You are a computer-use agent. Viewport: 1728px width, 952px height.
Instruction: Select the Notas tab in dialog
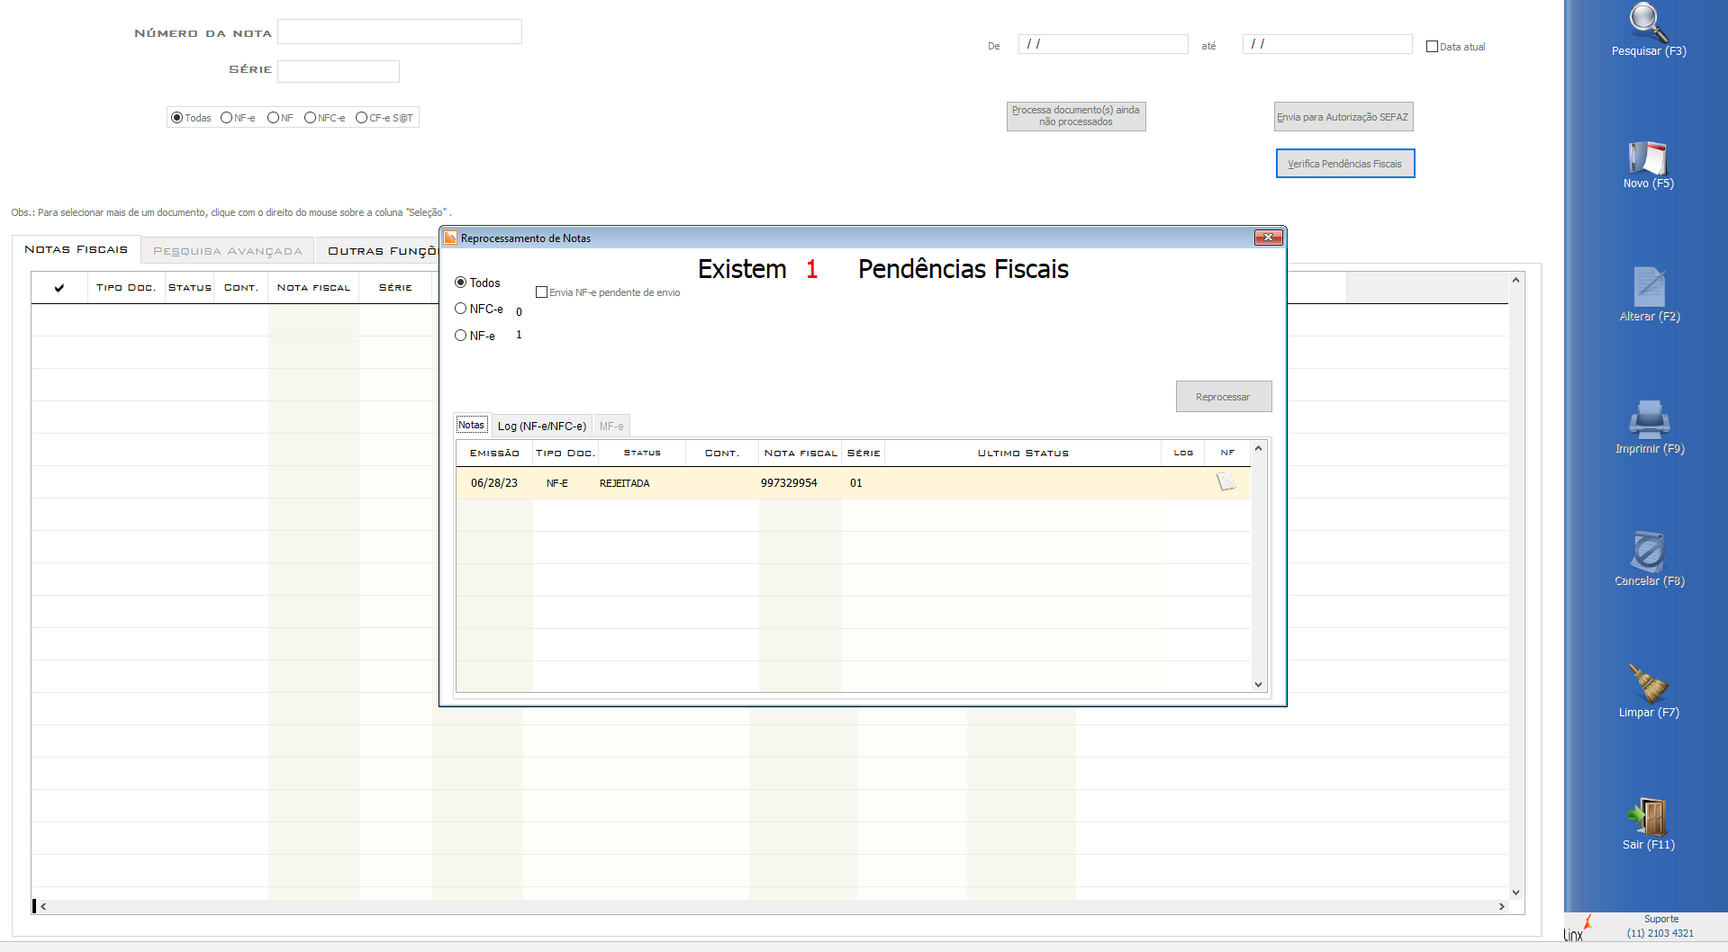471,425
